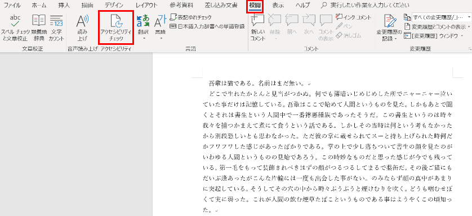
Task: Click line starting 我々を捕つかまえて煮にて食う
Action: point(327,125)
